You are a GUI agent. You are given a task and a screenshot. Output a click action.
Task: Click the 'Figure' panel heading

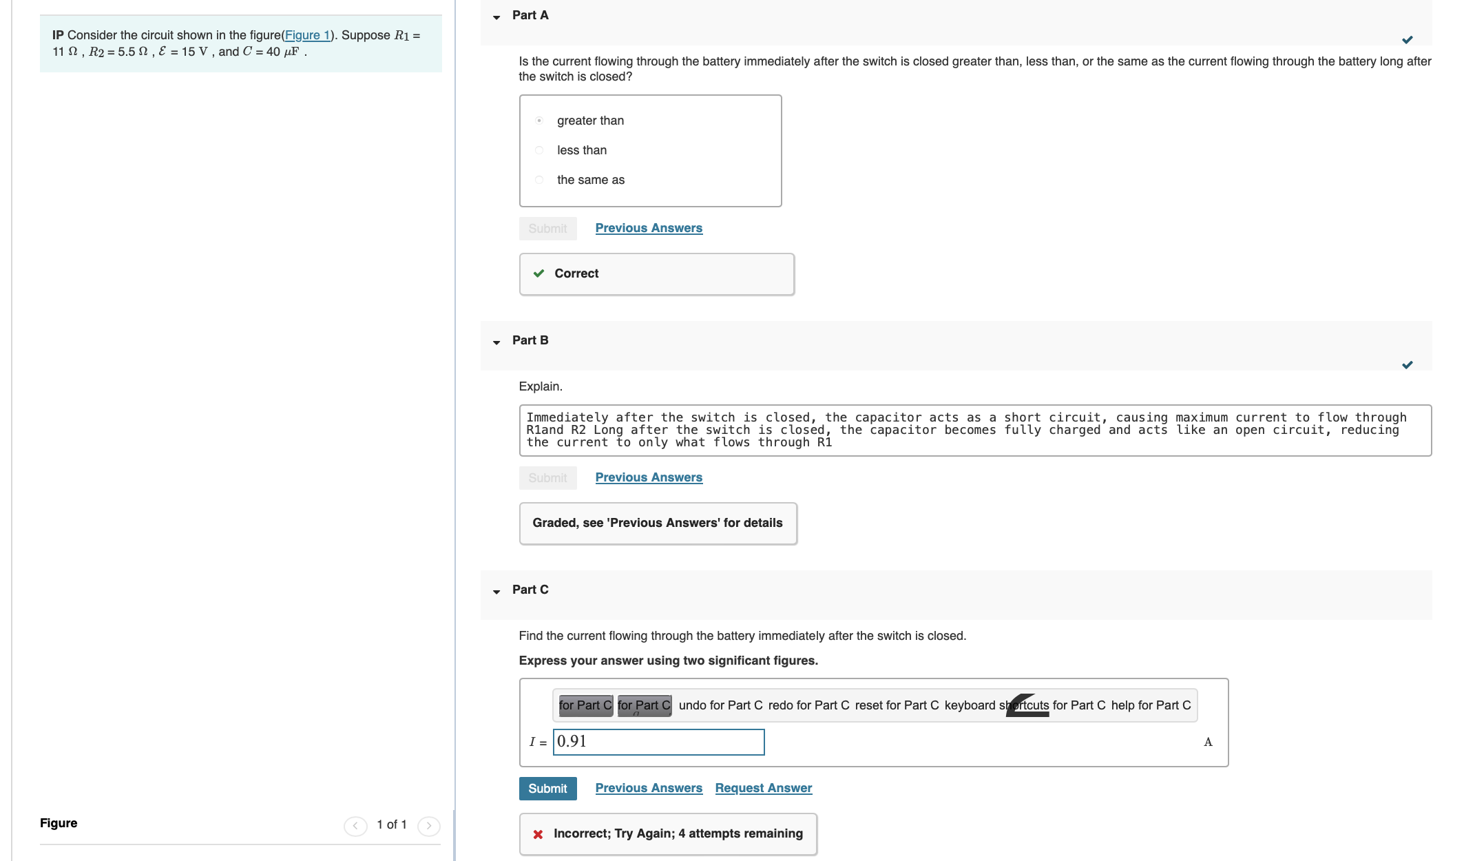[59, 823]
